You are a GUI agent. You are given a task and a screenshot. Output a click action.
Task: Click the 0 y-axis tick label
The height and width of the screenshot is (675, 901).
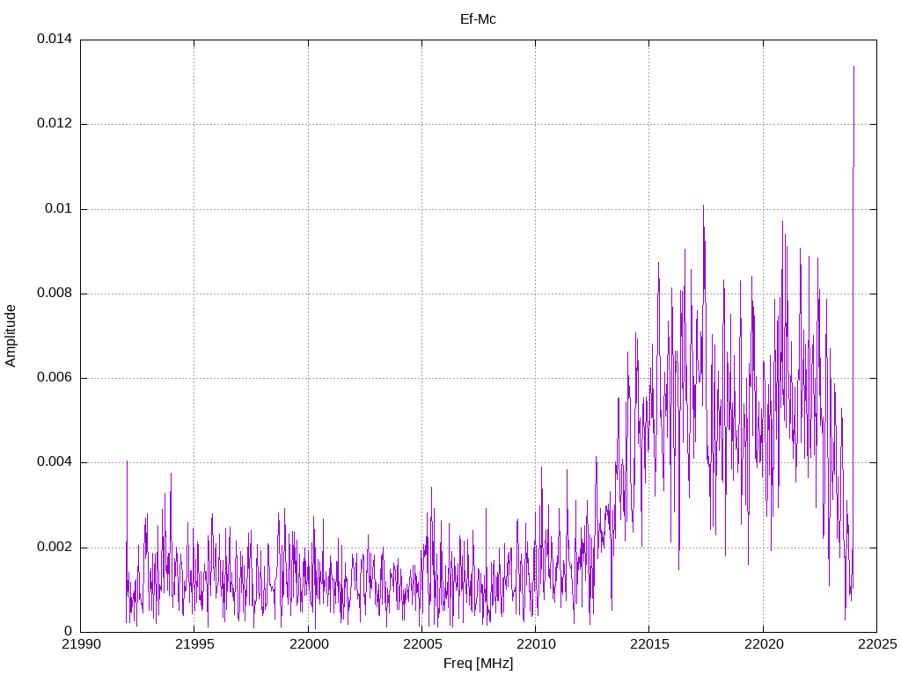pyautogui.click(x=68, y=632)
